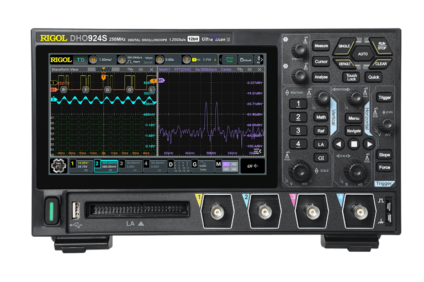Click the Slope key
This screenshot has width=424, height=282.
coord(384,155)
